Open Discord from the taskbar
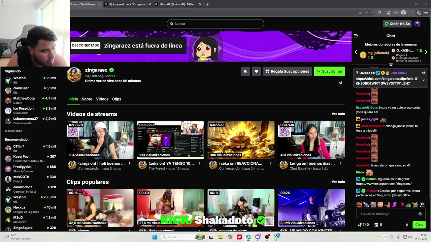The height and width of the screenshot is (242, 431). point(258,237)
